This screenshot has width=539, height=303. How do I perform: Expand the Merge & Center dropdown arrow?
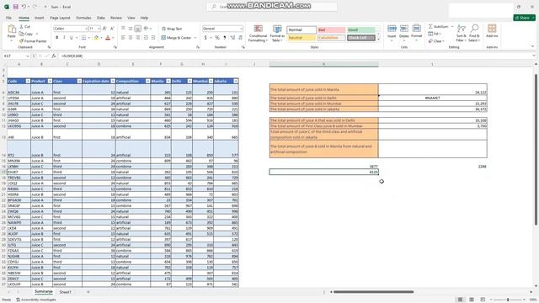point(195,37)
